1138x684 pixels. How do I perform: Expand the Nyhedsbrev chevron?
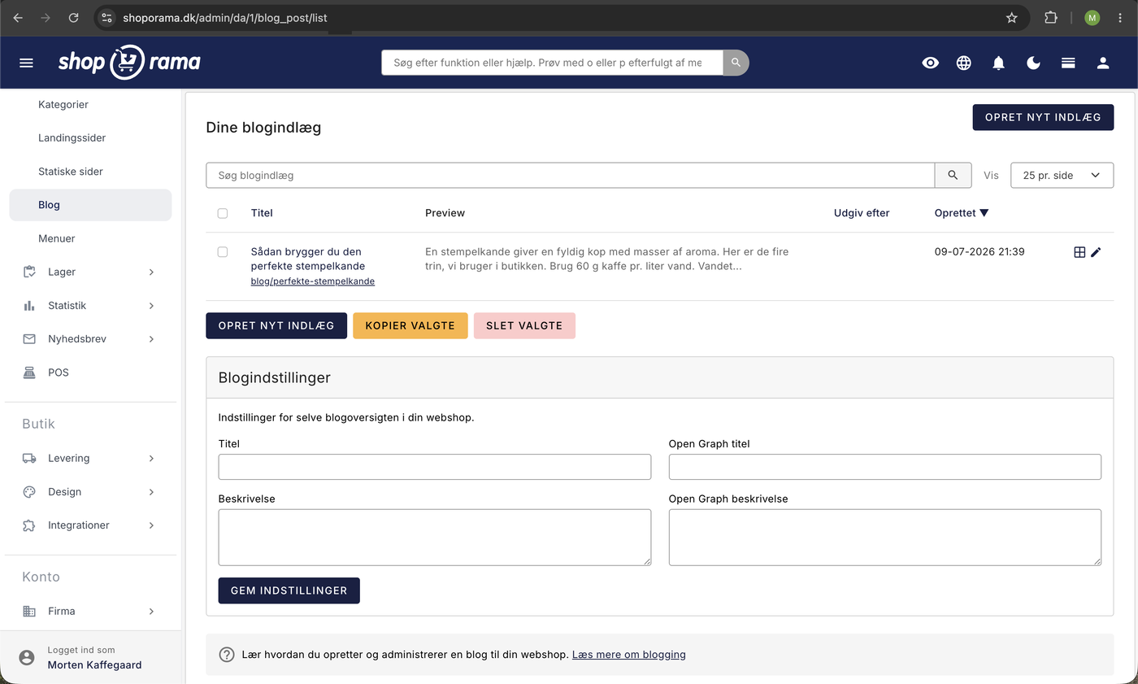pyautogui.click(x=151, y=338)
